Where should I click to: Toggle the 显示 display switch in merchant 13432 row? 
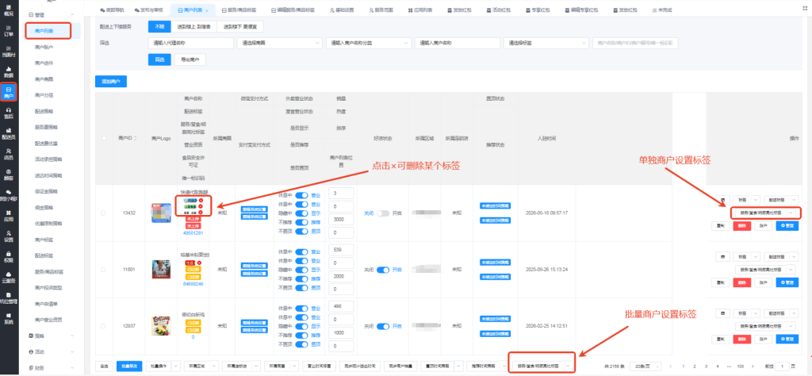301,213
